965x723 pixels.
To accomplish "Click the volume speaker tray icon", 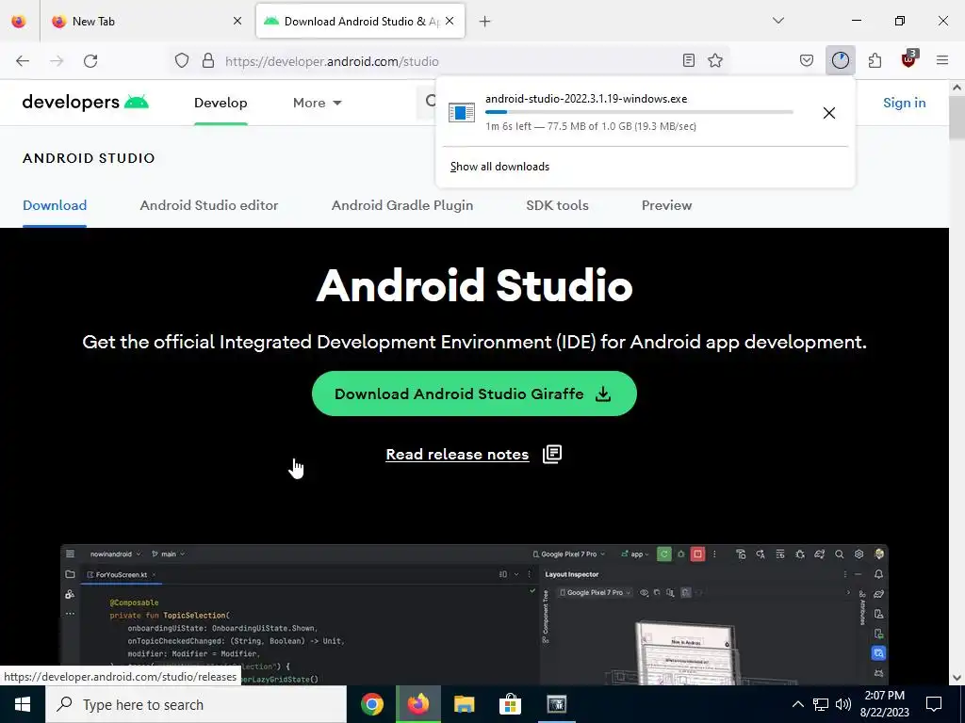I will pyautogui.click(x=843, y=704).
